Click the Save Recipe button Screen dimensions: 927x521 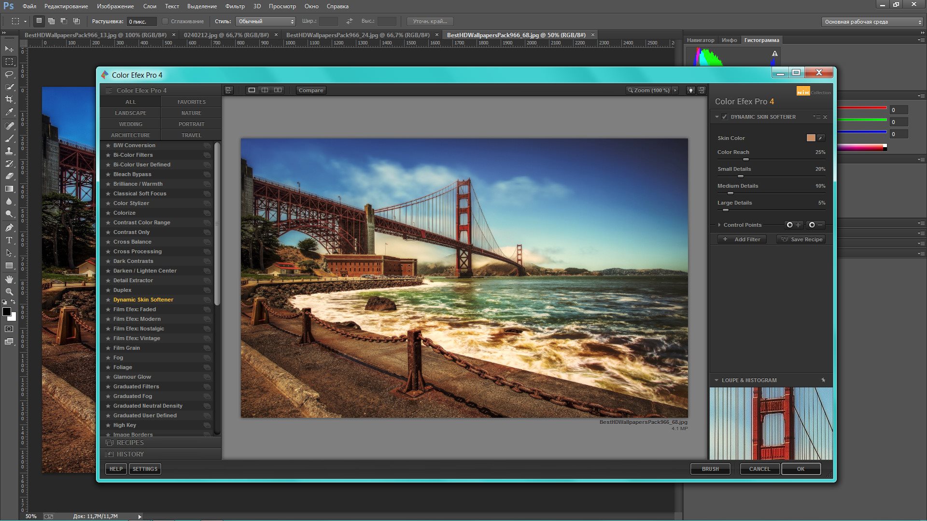pyautogui.click(x=802, y=239)
